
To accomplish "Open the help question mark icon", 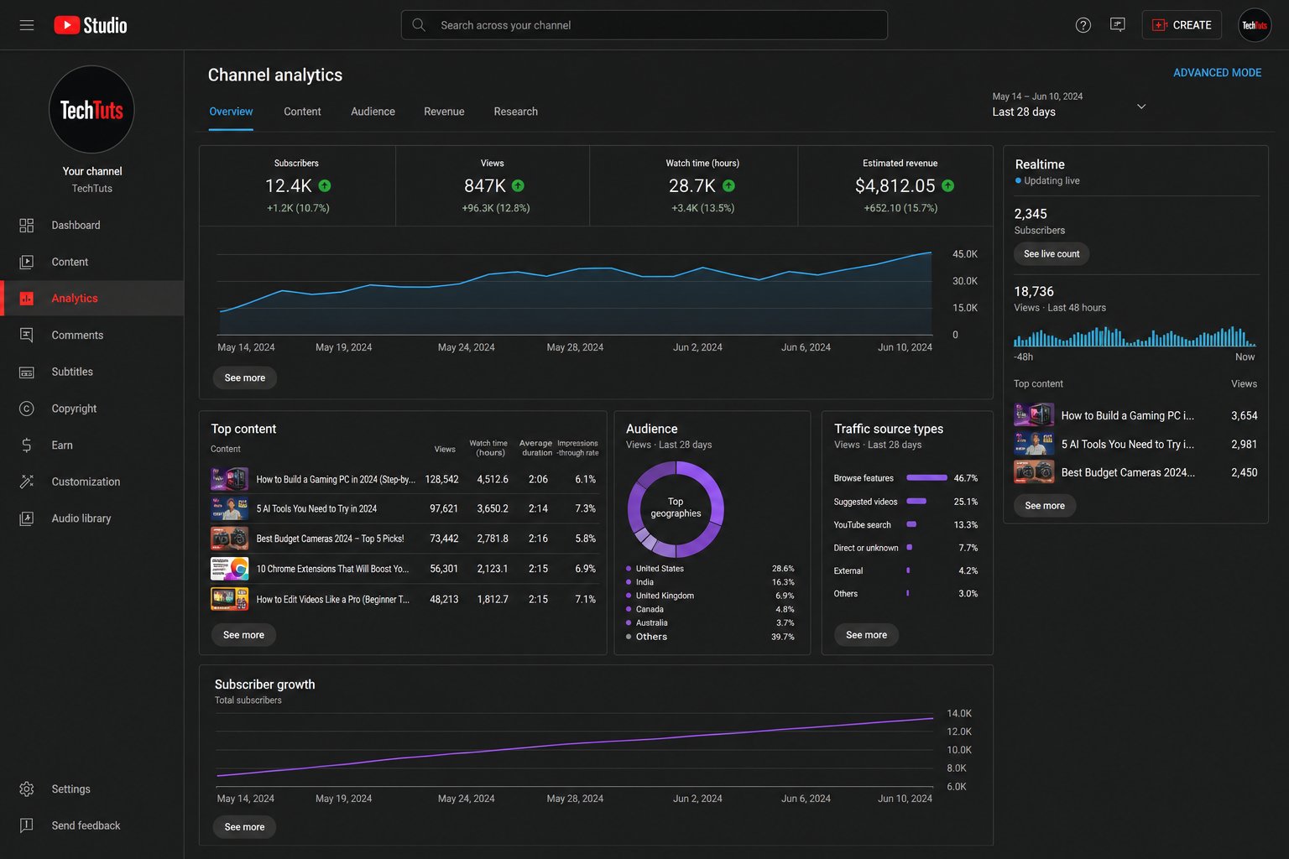I will pos(1083,25).
